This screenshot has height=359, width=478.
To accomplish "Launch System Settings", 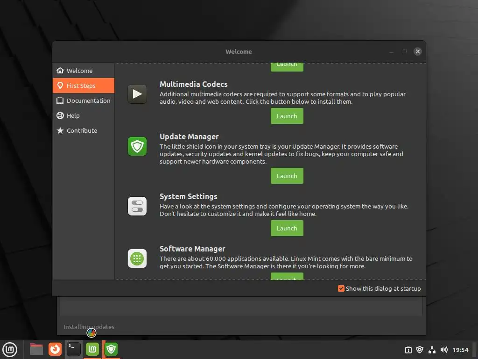I will pyautogui.click(x=287, y=228).
